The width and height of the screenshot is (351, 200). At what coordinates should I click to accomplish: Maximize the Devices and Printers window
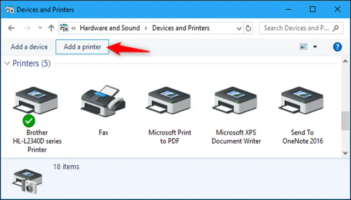tap(313, 9)
